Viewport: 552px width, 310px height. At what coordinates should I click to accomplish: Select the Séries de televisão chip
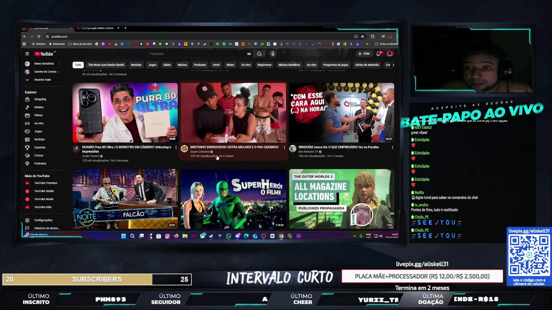click(367, 65)
